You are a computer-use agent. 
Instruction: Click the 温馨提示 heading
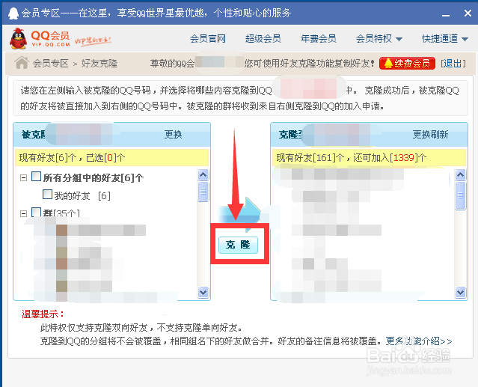(x=43, y=314)
